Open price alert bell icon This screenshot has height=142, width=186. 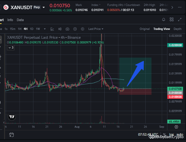[x=164, y=20]
